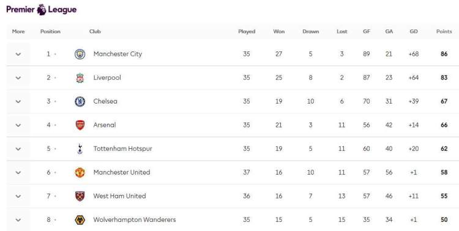Open the Chelsea club name link

105,101
